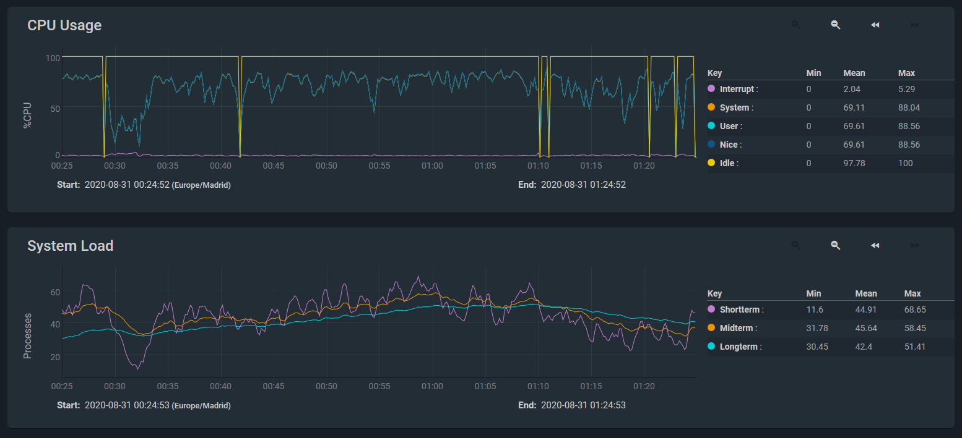Toggle the Interrupt series in CPU legend
The width and height of the screenshot is (962, 438).
(x=737, y=89)
